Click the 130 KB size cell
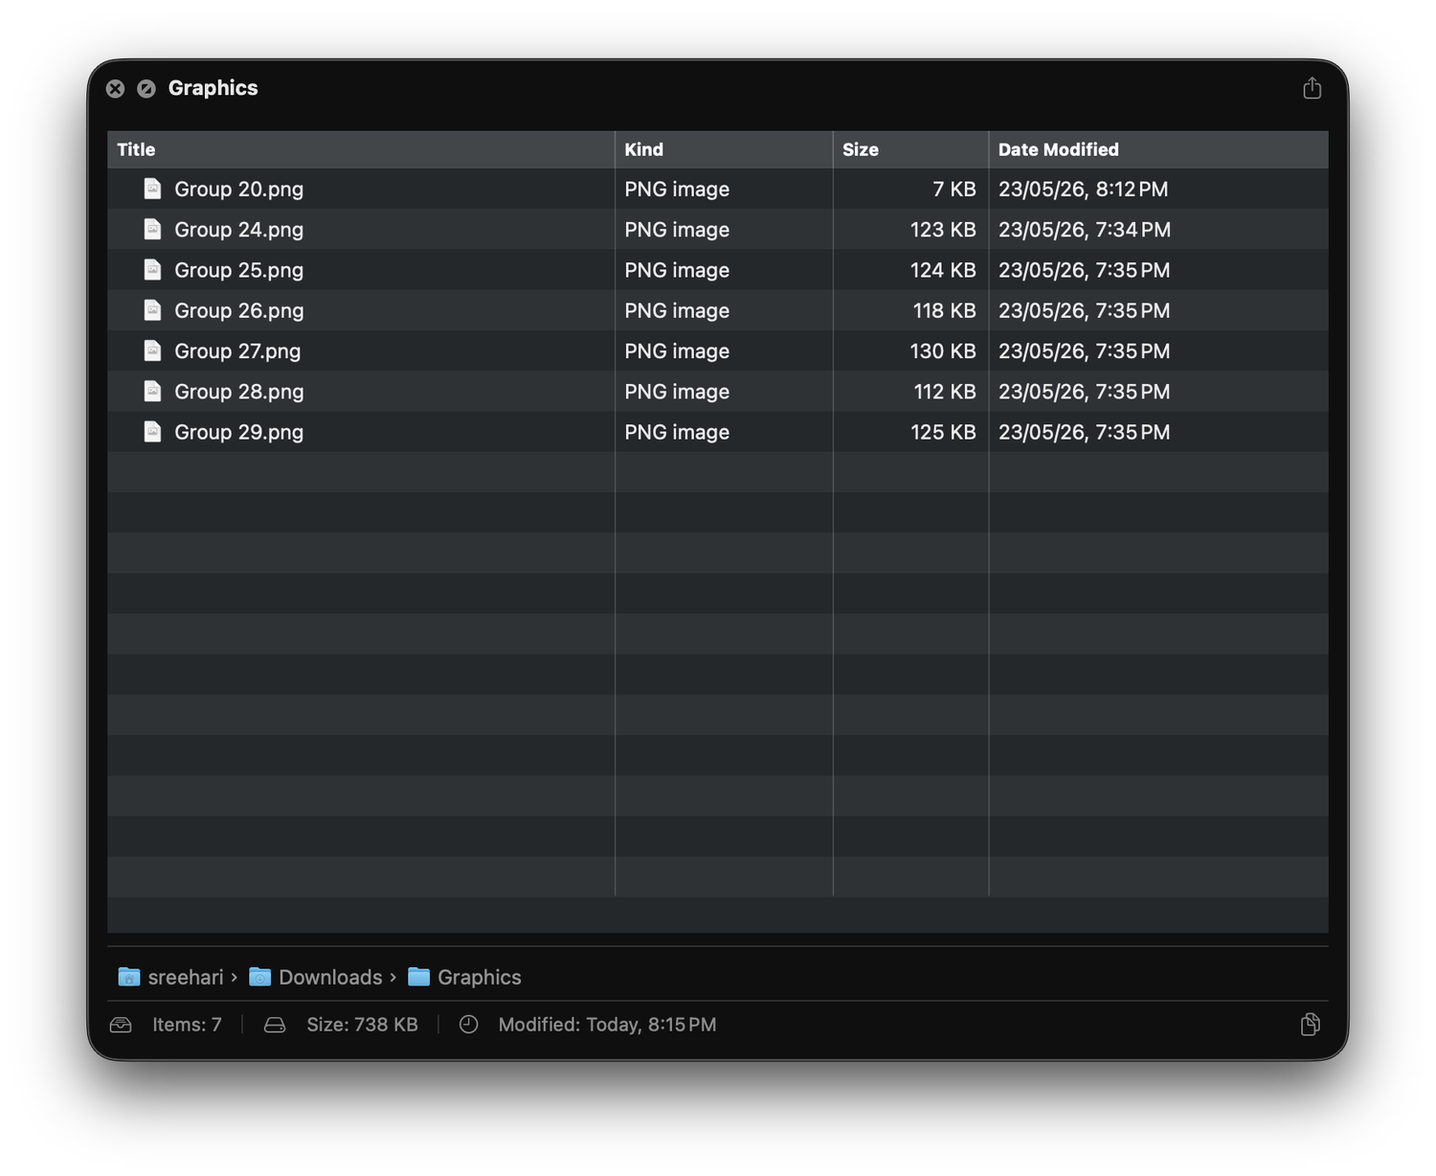The image size is (1436, 1176). (x=943, y=351)
